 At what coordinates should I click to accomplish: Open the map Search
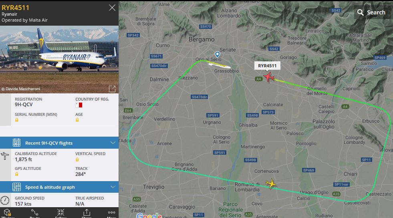371,12
